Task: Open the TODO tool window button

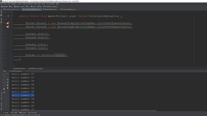Action: pyautogui.click(x=14, y=113)
